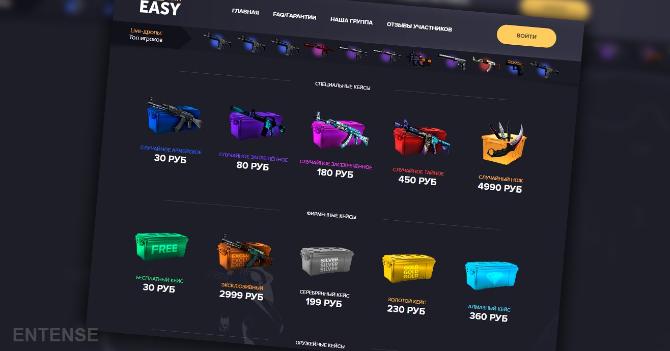Switch to Топ игроков tab
Image resolution: width=670 pixels, height=351 pixels.
click(146, 39)
